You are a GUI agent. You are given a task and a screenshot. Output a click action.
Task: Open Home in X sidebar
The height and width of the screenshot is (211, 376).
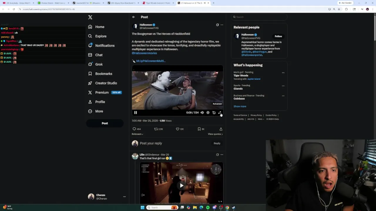point(96,27)
